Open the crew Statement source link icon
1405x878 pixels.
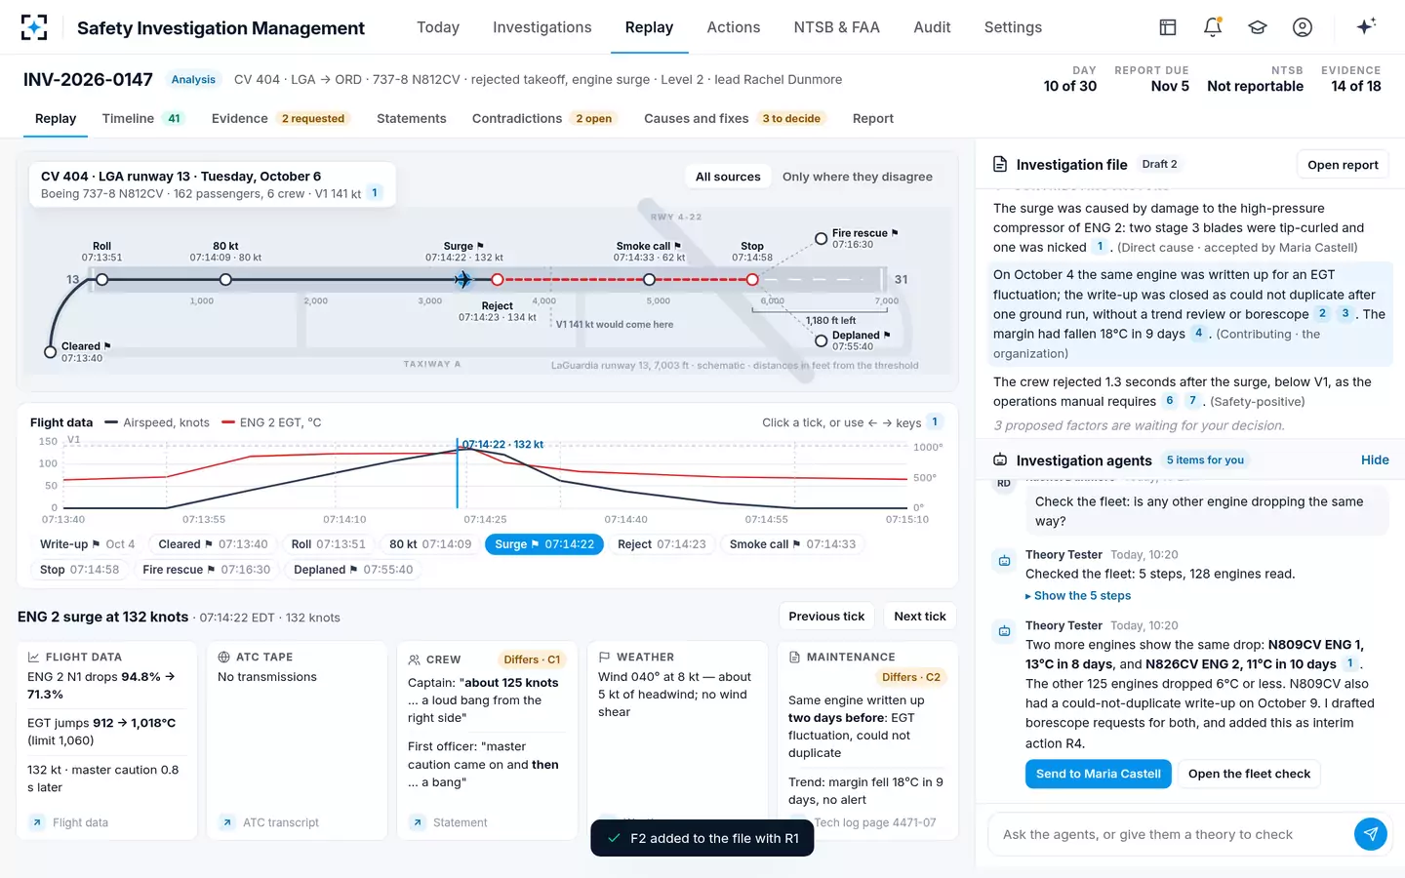point(417,822)
